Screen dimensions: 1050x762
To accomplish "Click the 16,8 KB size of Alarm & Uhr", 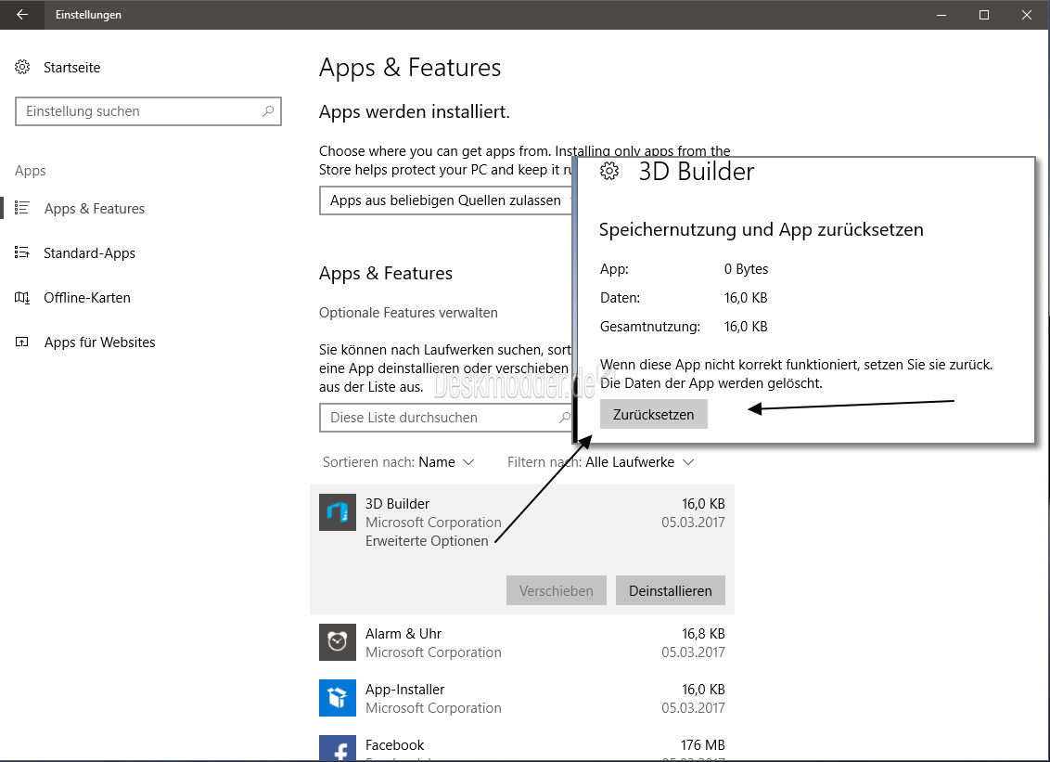I will [x=703, y=634].
